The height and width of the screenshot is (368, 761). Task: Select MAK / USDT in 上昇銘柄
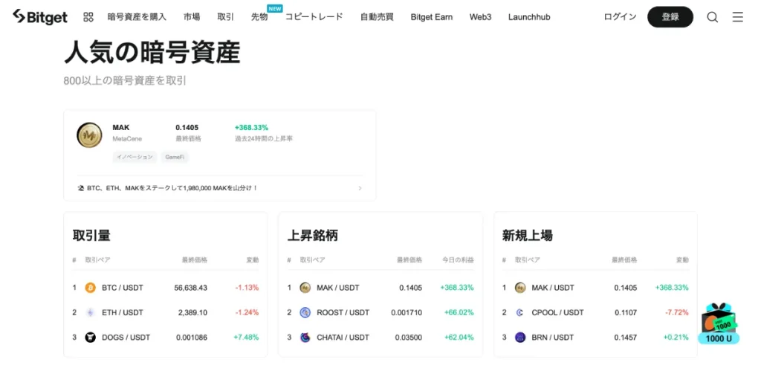(x=338, y=288)
